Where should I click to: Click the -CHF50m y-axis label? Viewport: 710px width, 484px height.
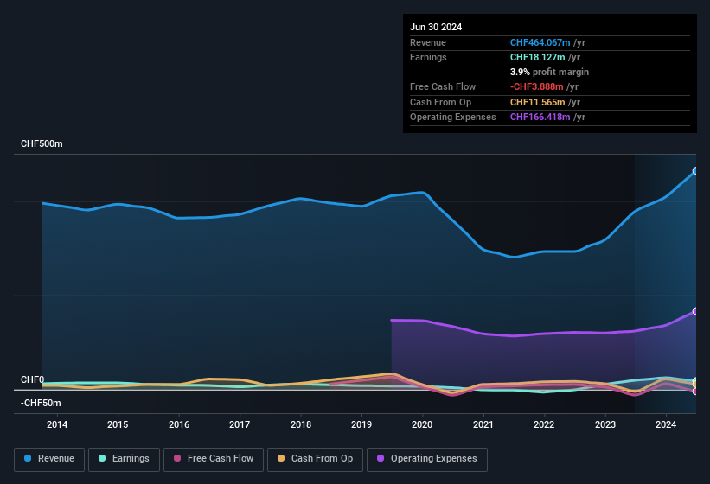point(41,404)
